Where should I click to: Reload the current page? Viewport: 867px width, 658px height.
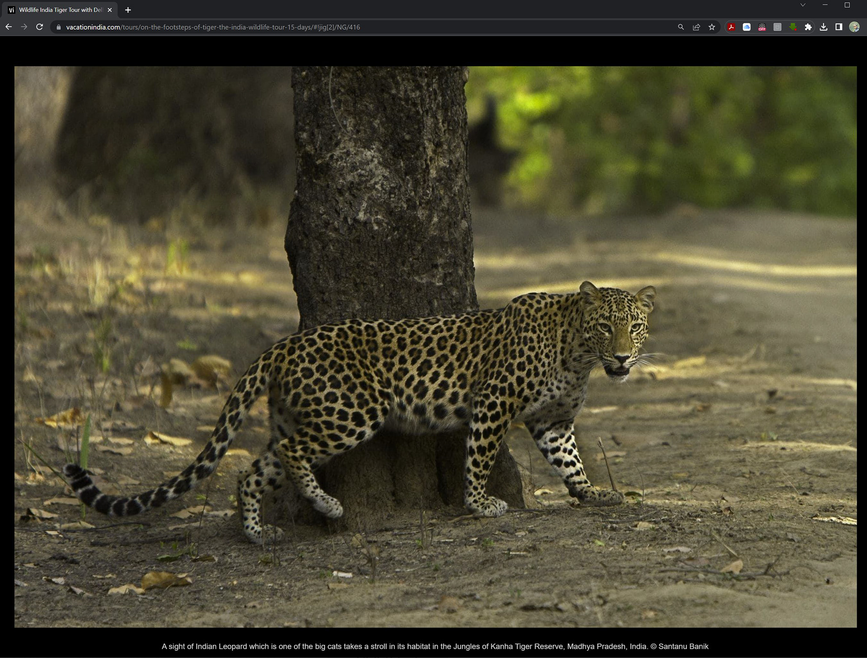click(39, 27)
